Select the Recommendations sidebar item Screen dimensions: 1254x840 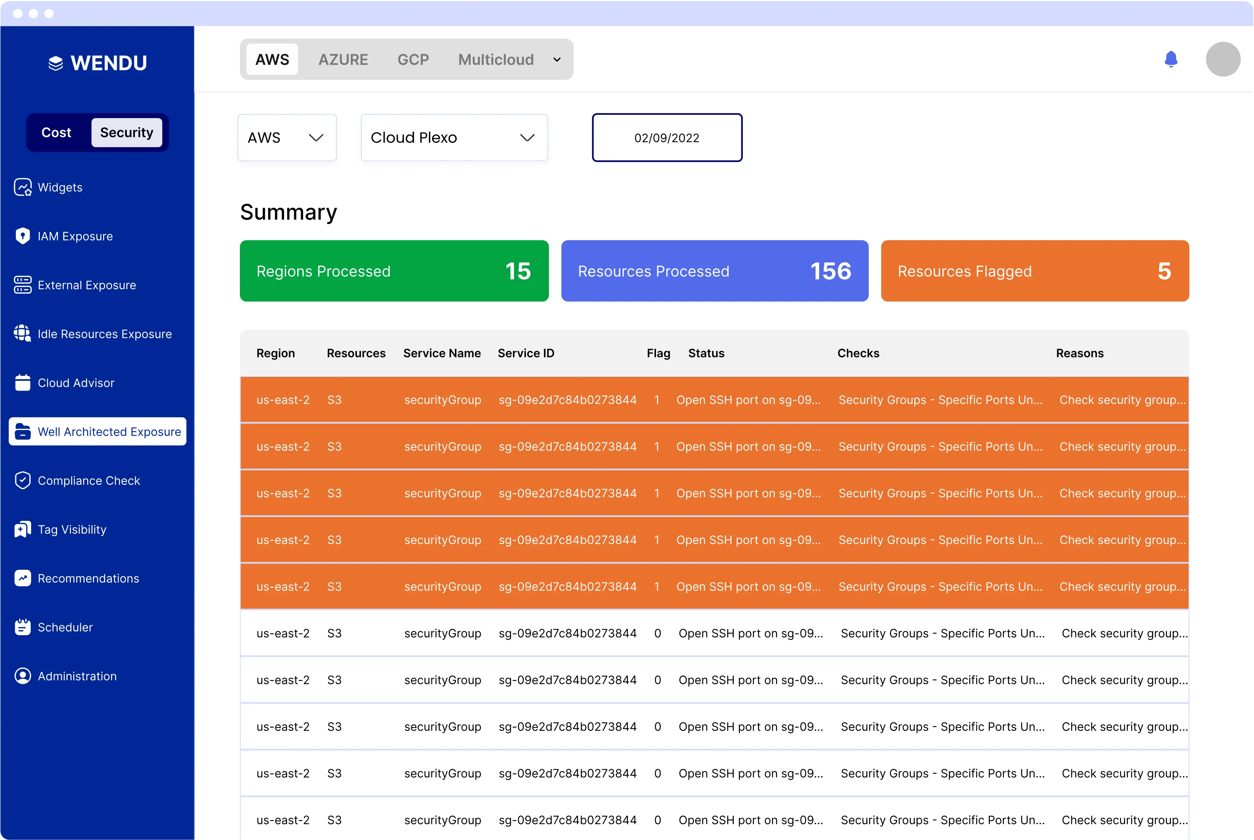point(88,578)
